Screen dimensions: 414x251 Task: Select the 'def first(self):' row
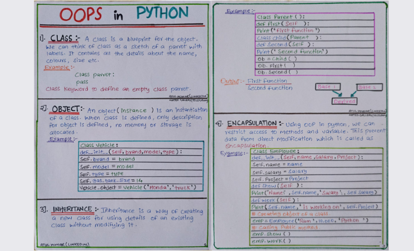[x=315, y=24]
